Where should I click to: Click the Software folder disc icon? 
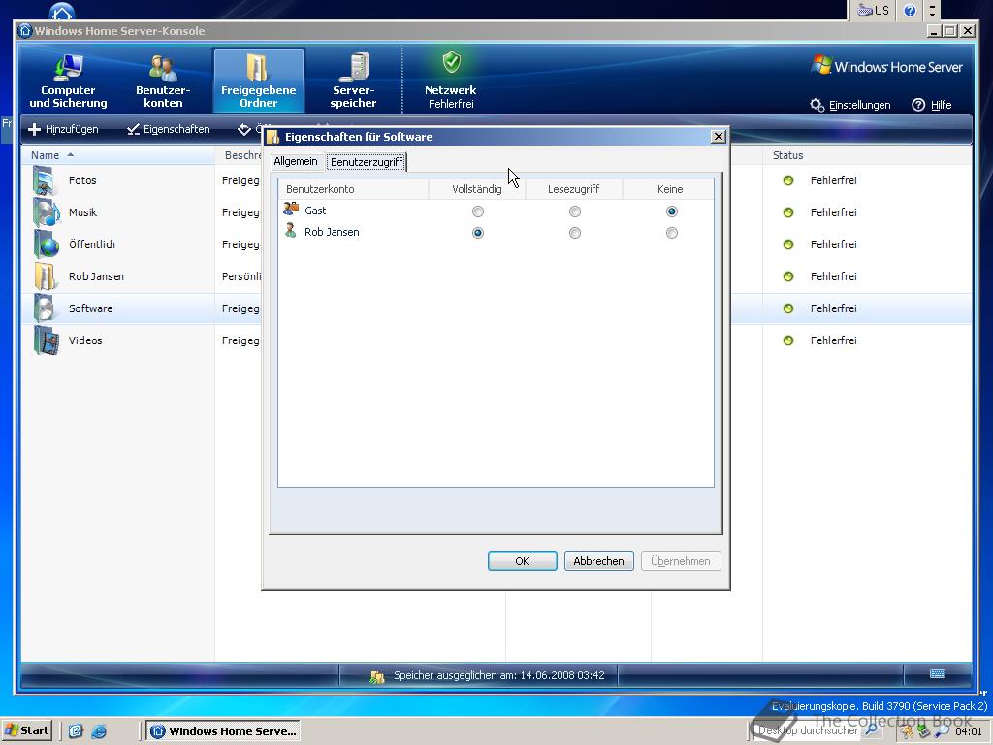pos(45,308)
